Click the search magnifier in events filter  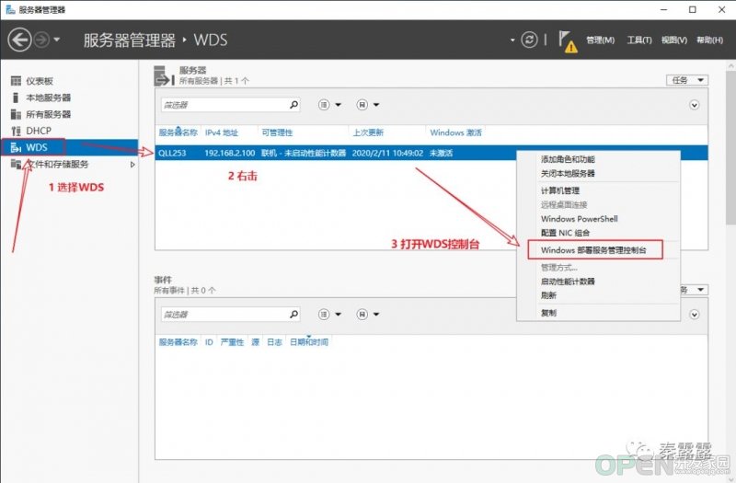tap(293, 314)
